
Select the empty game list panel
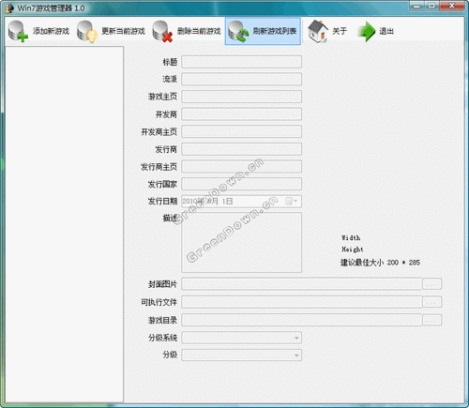[x=65, y=224]
